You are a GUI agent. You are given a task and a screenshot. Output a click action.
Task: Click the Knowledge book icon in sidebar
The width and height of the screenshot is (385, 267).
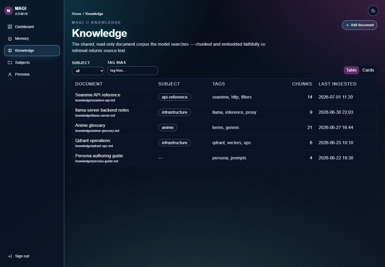click(x=10, y=50)
